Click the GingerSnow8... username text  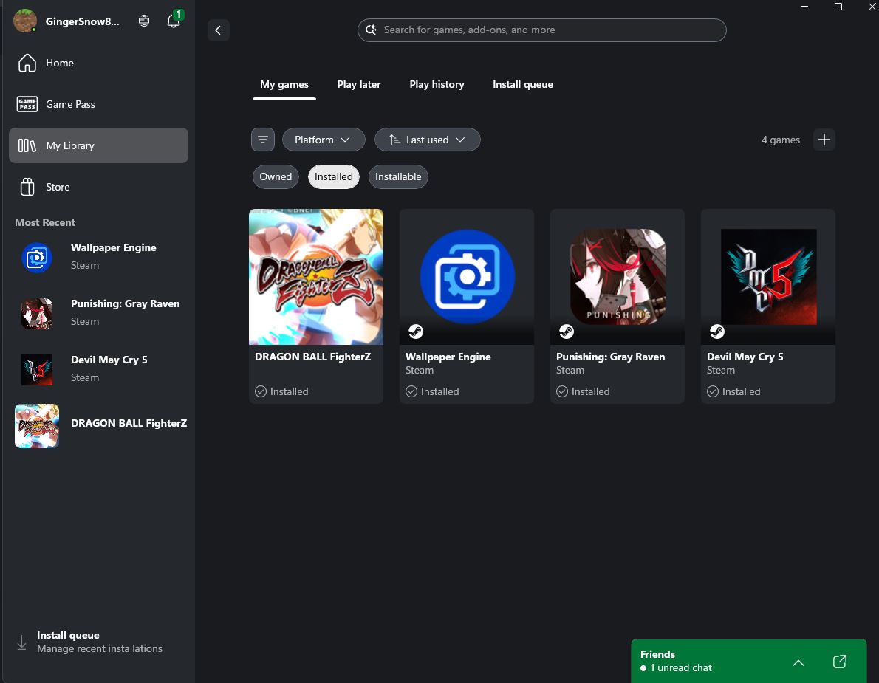tap(83, 22)
